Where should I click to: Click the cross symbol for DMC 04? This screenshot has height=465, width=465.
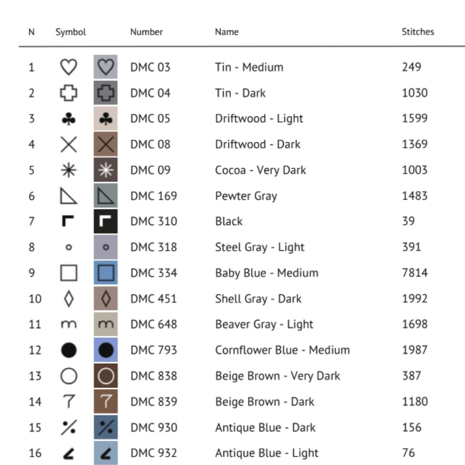tap(69, 93)
